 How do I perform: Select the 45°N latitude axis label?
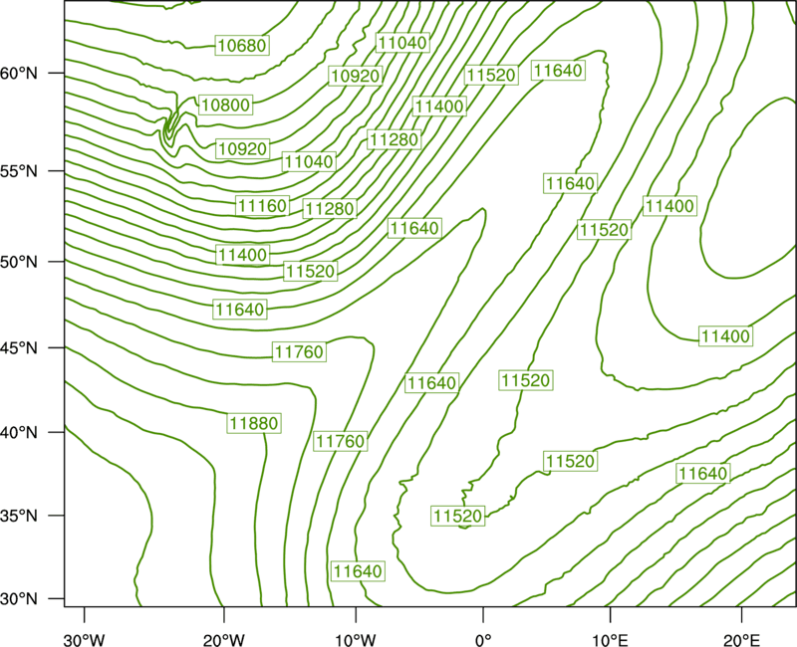[19, 347]
